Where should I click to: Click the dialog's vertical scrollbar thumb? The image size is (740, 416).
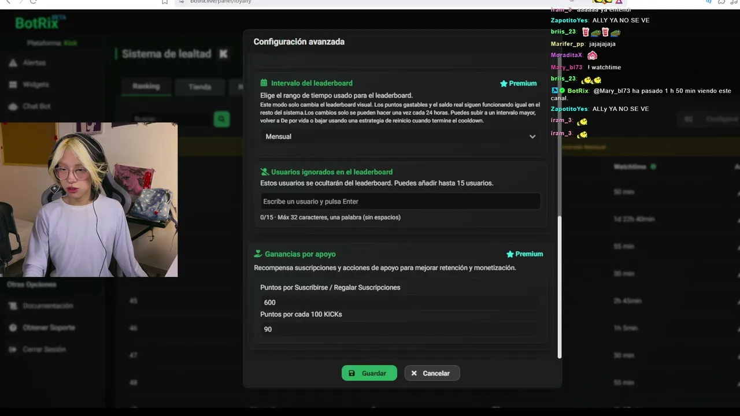pyautogui.click(x=559, y=287)
